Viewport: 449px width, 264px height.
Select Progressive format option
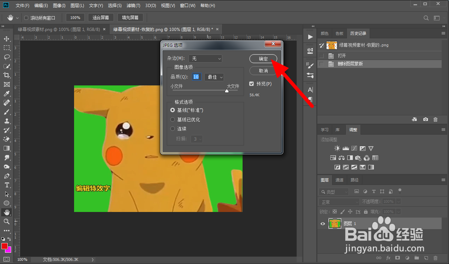tap(172, 129)
